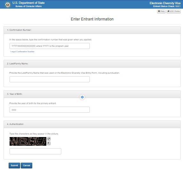Focus the year of birth field

coord(50,110)
